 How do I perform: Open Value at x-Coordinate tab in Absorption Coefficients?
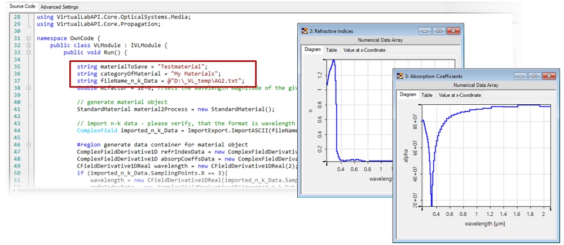point(460,95)
